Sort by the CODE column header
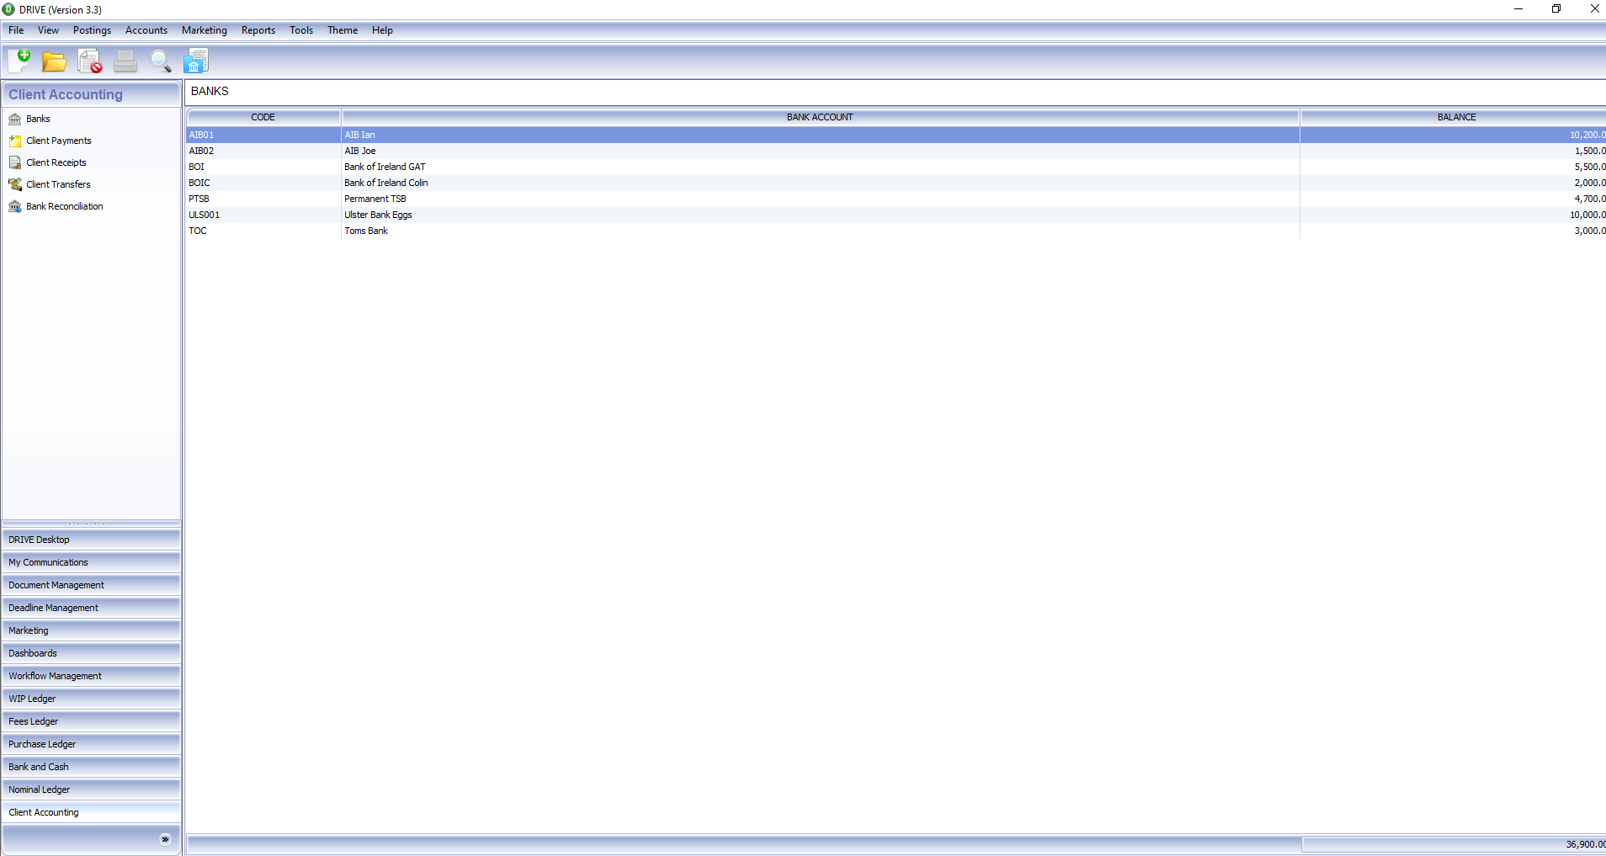The height and width of the screenshot is (856, 1606). coord(263,117)
